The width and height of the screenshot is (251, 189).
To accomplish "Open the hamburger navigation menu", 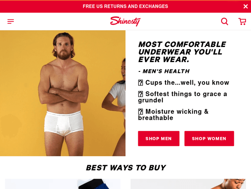I will [x=11, y=21].
